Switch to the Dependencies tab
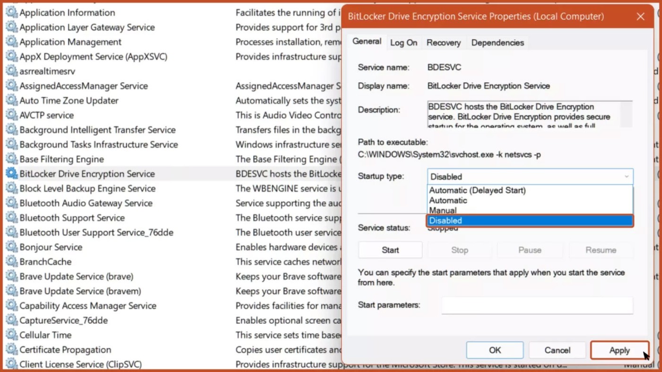This screenshot has width=662, height=372. (x=497, y=43)
